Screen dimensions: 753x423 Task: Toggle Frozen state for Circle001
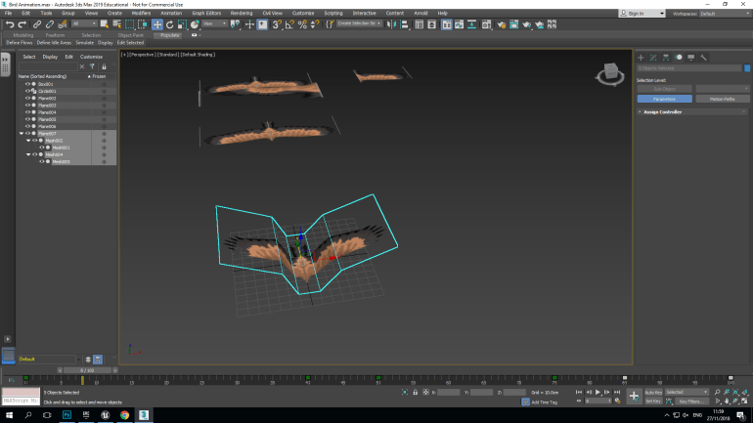[104, 91]
